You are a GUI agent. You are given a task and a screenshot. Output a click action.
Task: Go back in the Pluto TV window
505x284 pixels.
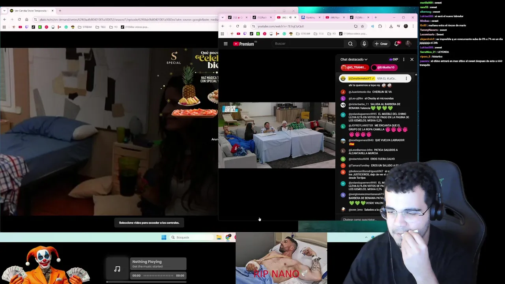click(4, 19)
